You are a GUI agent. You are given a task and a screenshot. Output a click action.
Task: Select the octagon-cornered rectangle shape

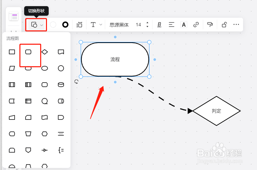coord(45,85)
